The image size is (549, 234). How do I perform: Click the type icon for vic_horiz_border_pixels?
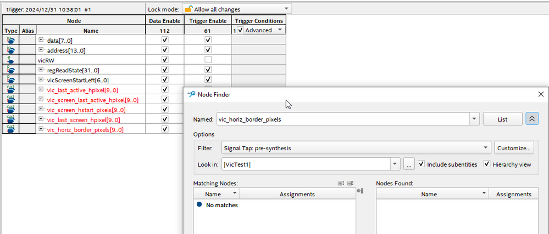coord(11,129)
